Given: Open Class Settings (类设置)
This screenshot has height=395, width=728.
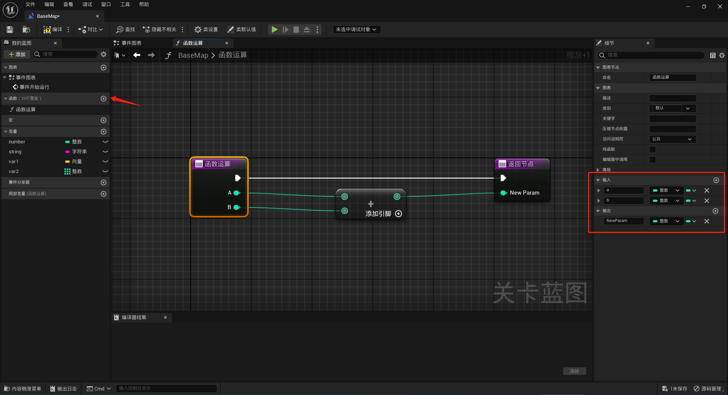Looking at the screenshot, I should click(206, 30).
